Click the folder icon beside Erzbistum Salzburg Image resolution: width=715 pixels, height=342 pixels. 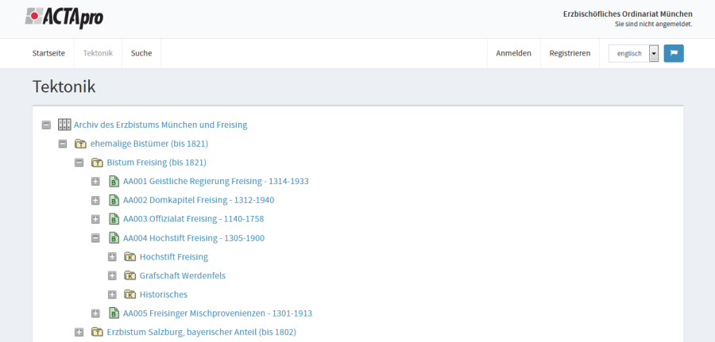[x=97, y=332]
